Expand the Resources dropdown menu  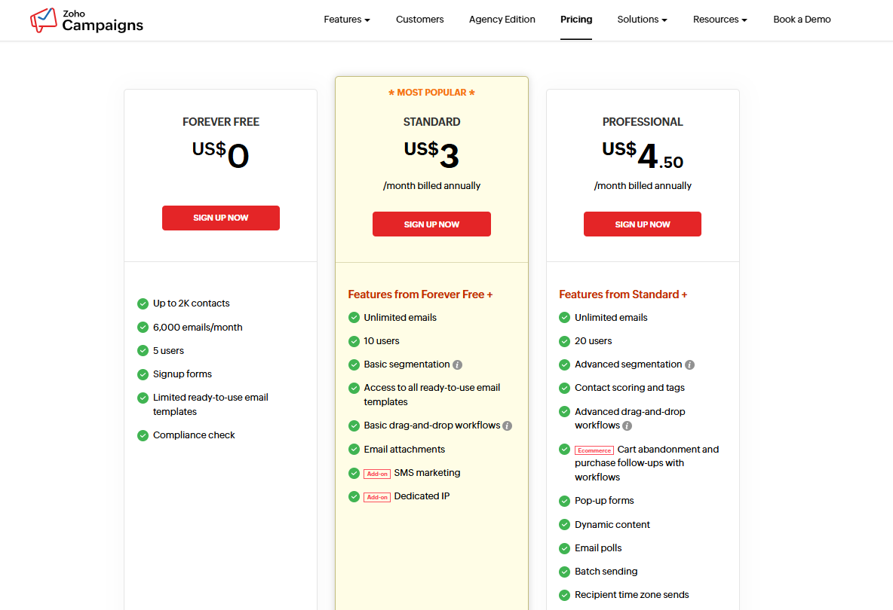coord(720,20)
